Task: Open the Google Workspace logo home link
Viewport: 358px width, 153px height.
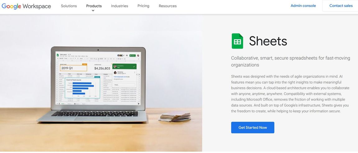Action: (26, 6)
